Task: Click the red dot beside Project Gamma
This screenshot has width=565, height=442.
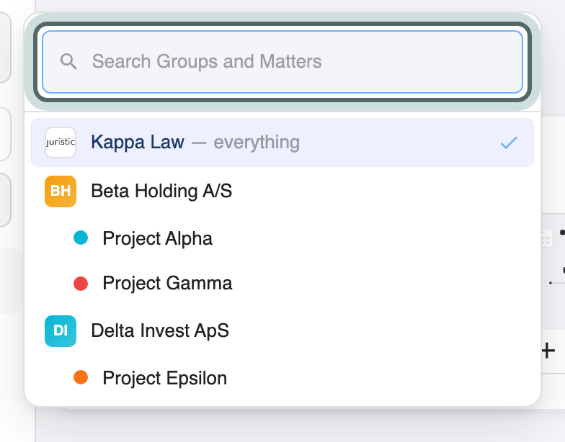Action: pos(81,284)
